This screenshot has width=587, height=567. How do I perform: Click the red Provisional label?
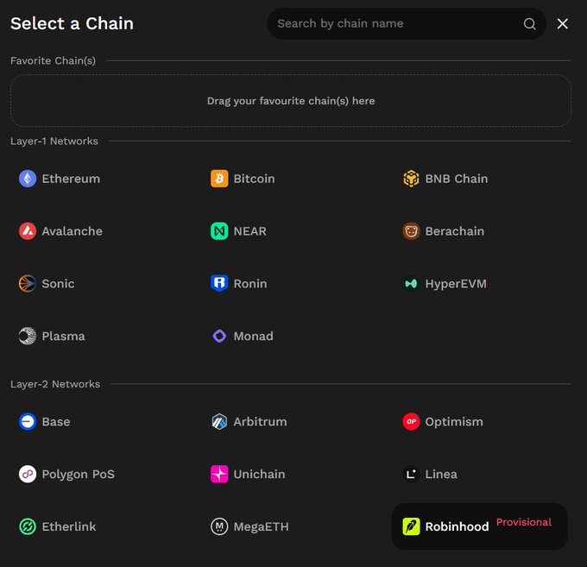pos(524,522)
